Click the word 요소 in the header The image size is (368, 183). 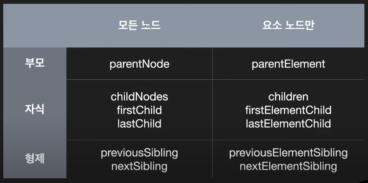point(272,25)
